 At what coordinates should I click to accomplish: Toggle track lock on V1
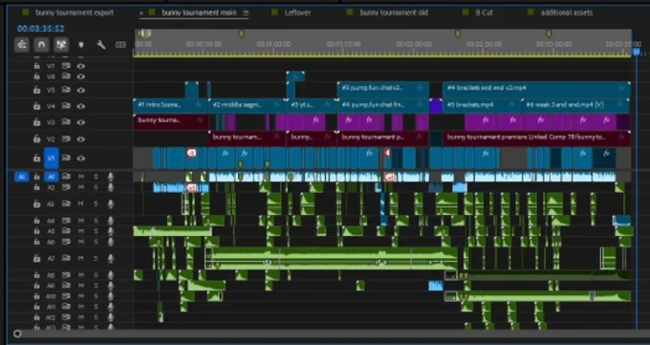click(37, 158)
